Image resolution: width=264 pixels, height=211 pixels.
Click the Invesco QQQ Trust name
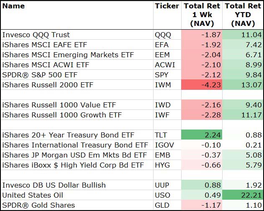pyautogui.click(x=36, y=35)
